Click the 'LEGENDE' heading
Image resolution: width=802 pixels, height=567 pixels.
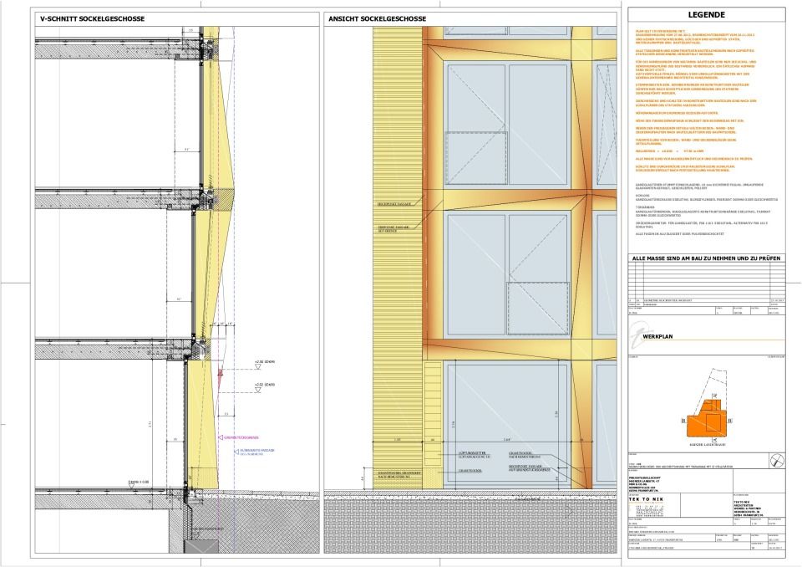point(706,15)
